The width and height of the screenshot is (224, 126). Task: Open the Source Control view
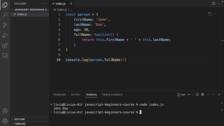click(x=5, y=25)
